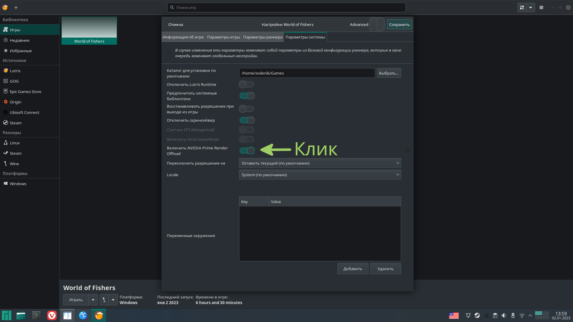This screenshot has width=573, height=322.
Task: Select the Origin source
Action: [x=30, y=102]
